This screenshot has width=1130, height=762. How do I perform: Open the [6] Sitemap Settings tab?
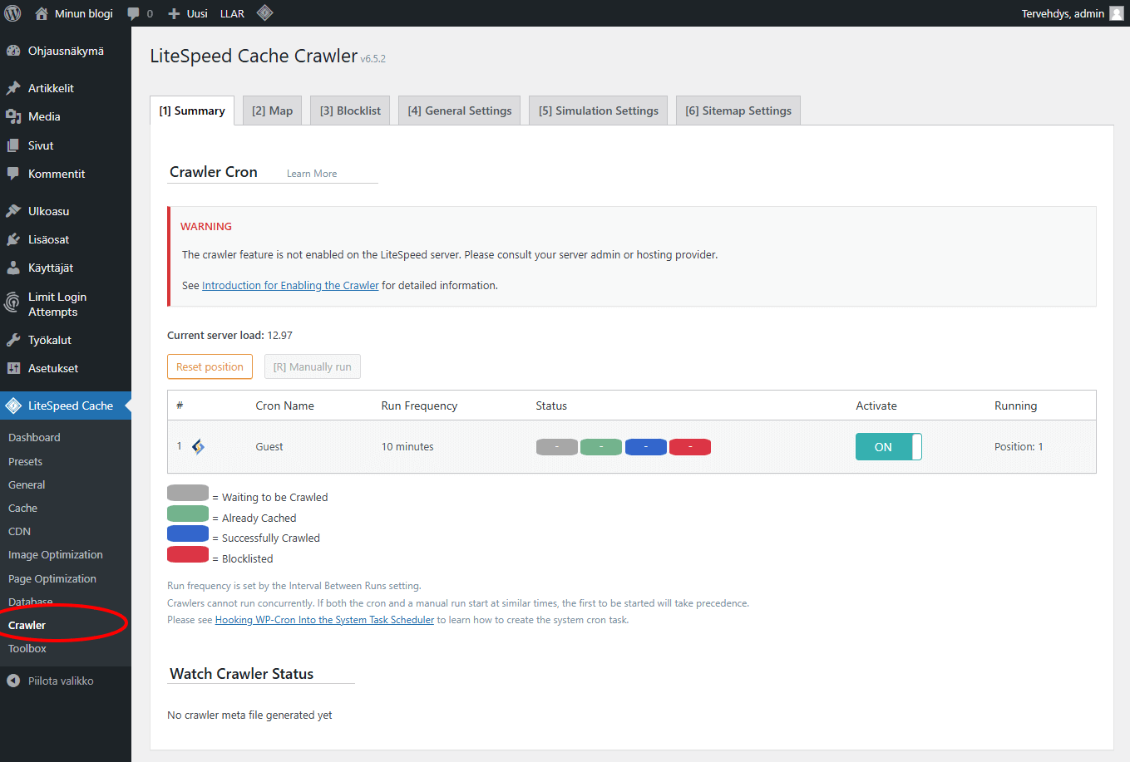pyautogui.click(x=738, y=111)
